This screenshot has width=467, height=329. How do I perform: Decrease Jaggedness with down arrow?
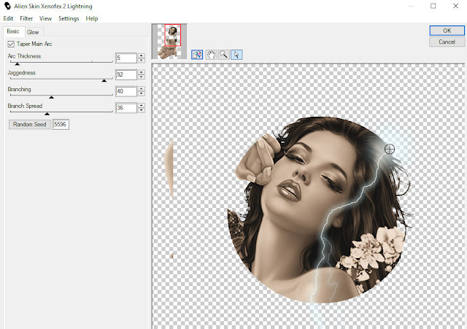point(142,77)
